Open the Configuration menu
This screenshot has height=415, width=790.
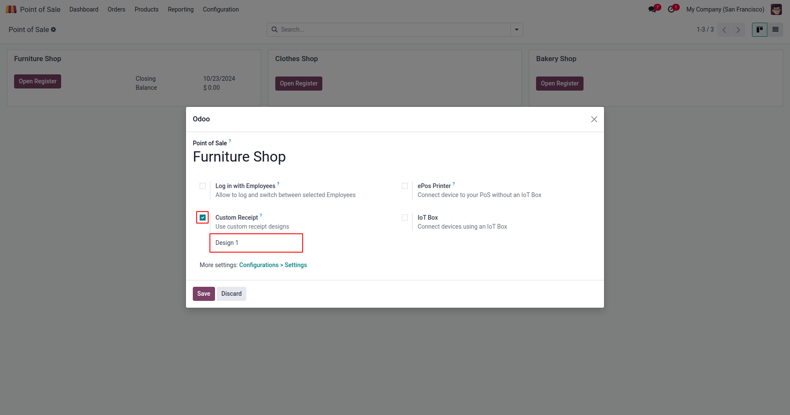point(221,9)
